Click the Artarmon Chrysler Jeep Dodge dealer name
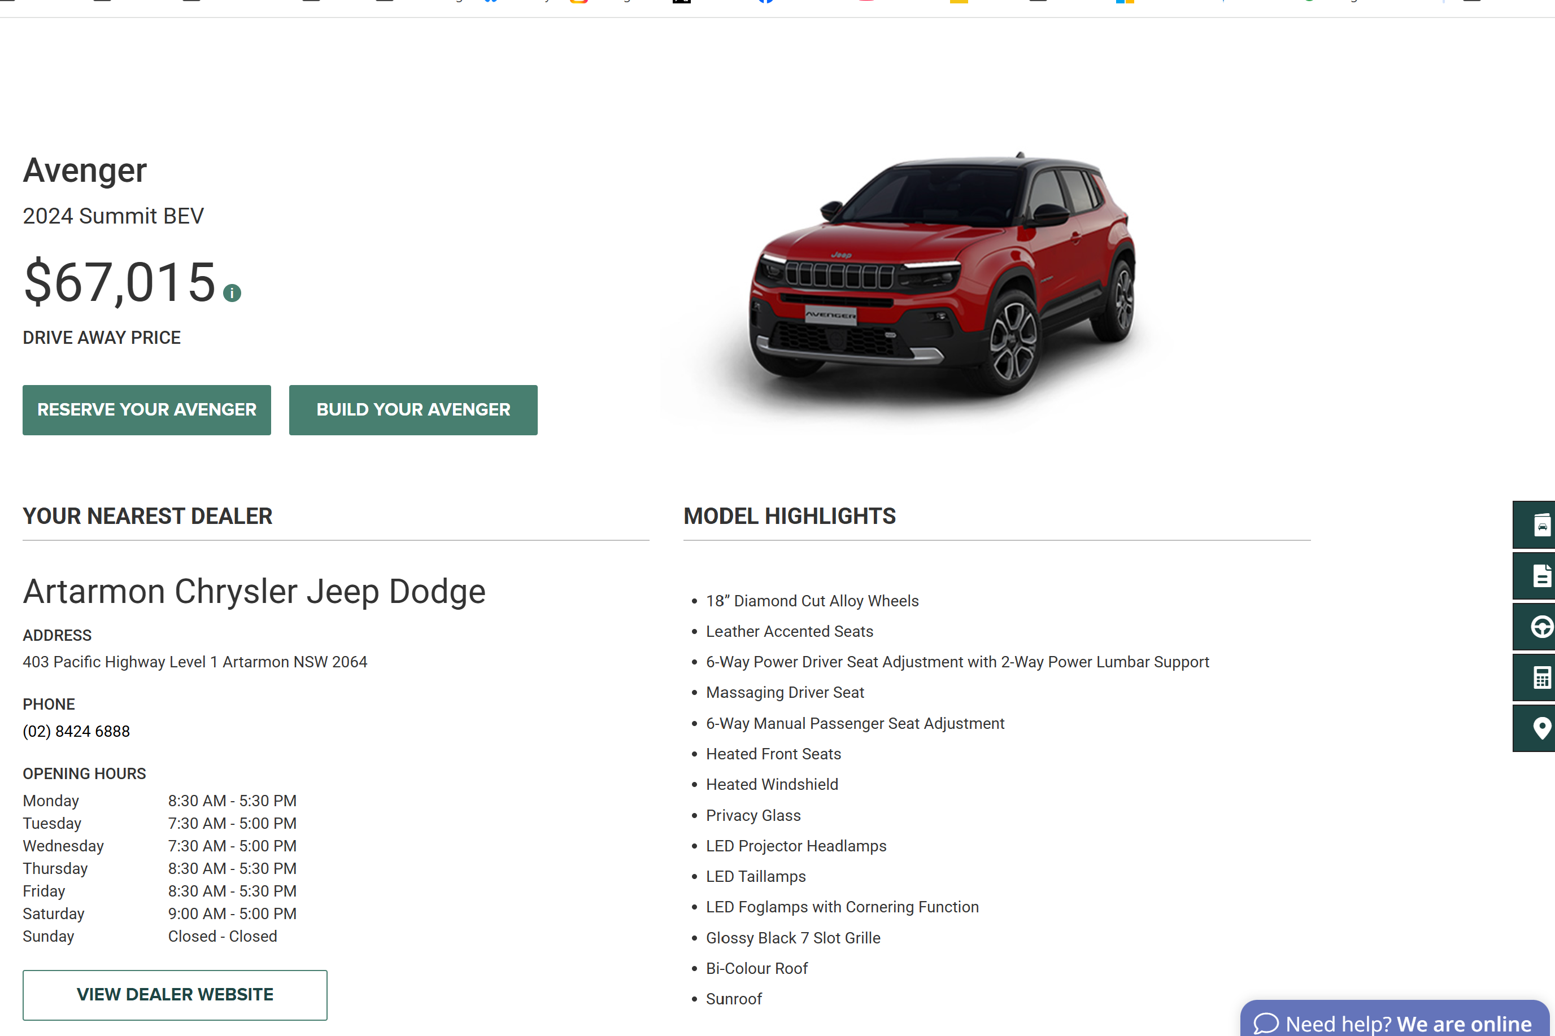 254,591
